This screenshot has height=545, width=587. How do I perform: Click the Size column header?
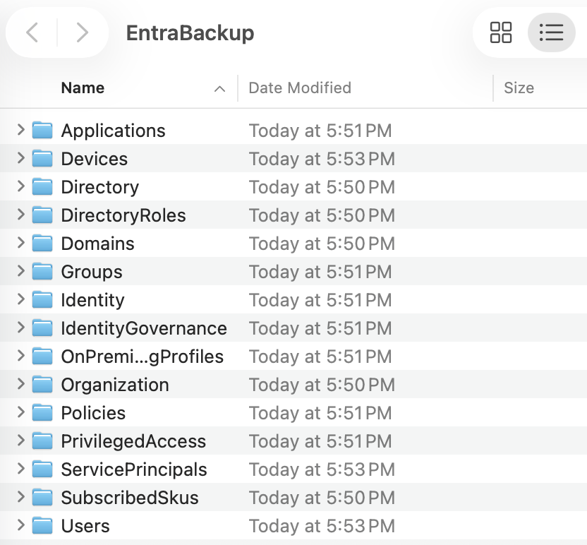(519, 88)
